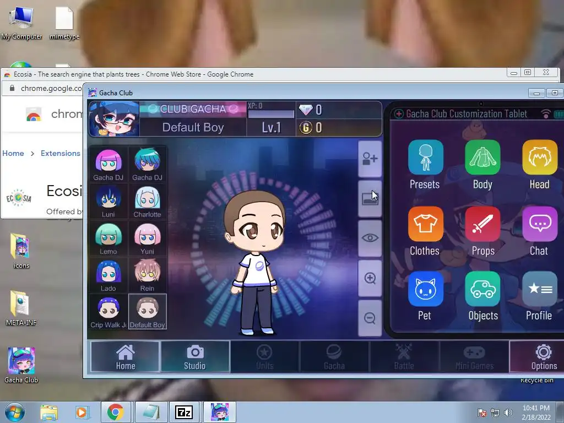Viewport: 564px width, 423px height.
Task: Switch to Gacha Club taskbar button
Action: pyautogui.click(x=220, y=412)
